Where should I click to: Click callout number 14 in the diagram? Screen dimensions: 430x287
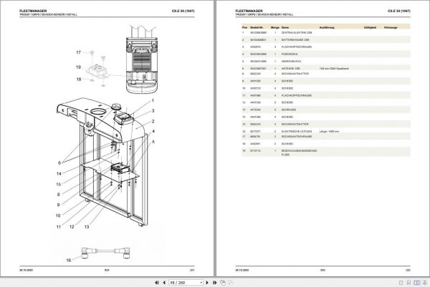pyautogui.click(x=59, y=173)
